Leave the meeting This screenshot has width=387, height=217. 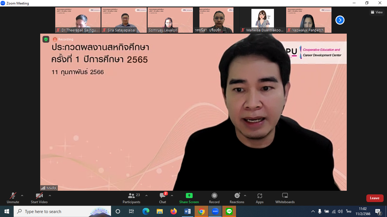375,198
